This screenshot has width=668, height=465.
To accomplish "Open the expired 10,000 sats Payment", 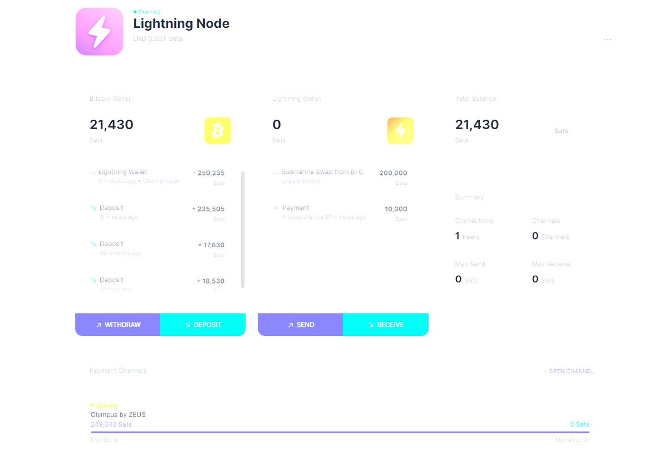I will pos(340,213).
